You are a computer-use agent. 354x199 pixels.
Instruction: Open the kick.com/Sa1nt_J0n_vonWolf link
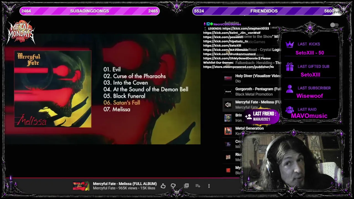coord(232,33)
